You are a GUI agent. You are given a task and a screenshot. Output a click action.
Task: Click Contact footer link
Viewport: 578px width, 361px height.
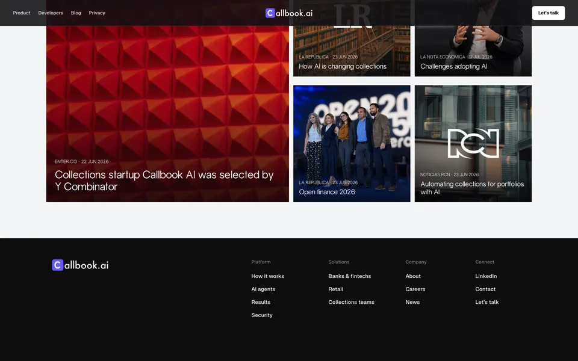(x=485, y=289)
